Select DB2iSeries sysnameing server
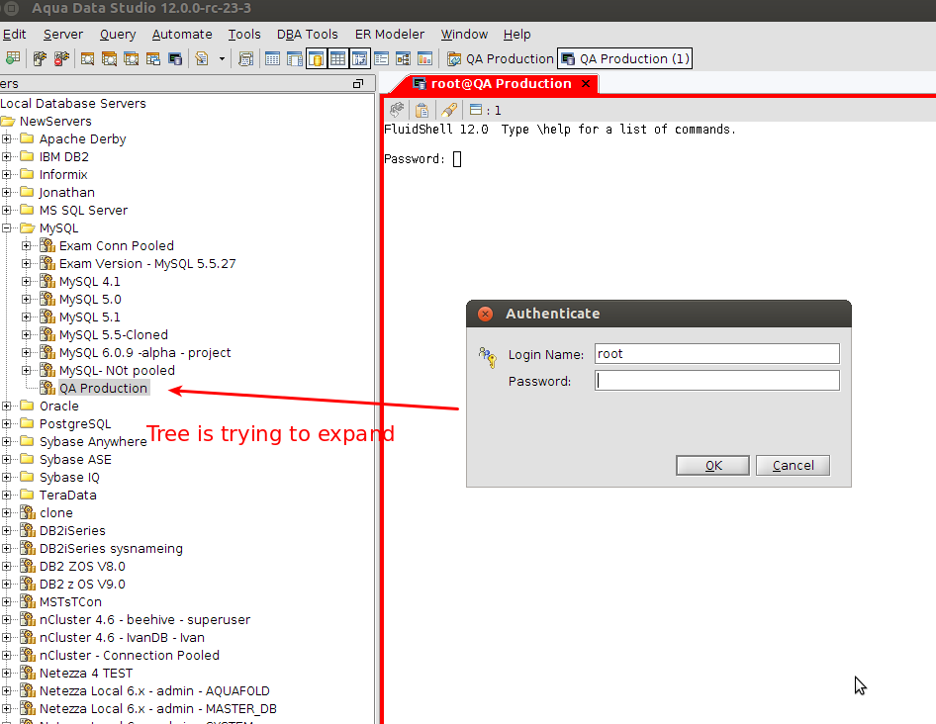The width and height of the screenshot is (936, 724). (111, 549)
